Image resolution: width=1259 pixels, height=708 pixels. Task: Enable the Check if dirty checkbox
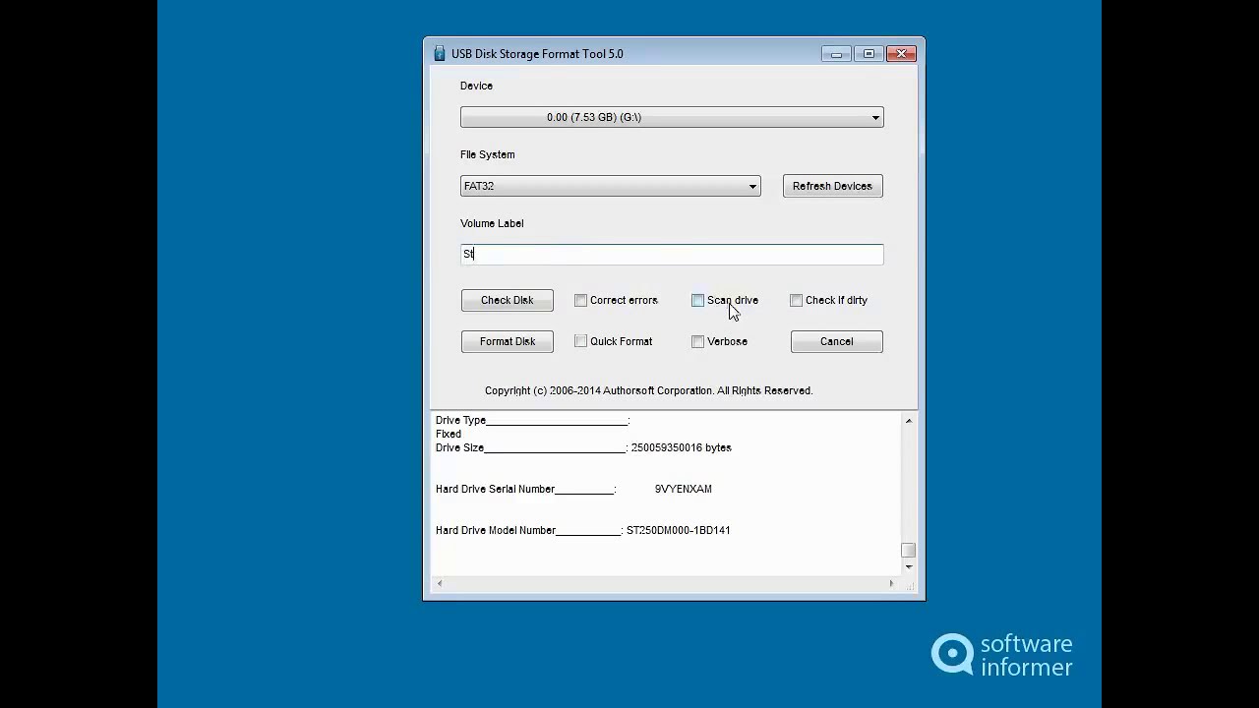tap(796, 300)
